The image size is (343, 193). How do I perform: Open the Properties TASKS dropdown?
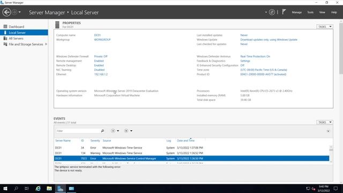[x=325, y=27]
